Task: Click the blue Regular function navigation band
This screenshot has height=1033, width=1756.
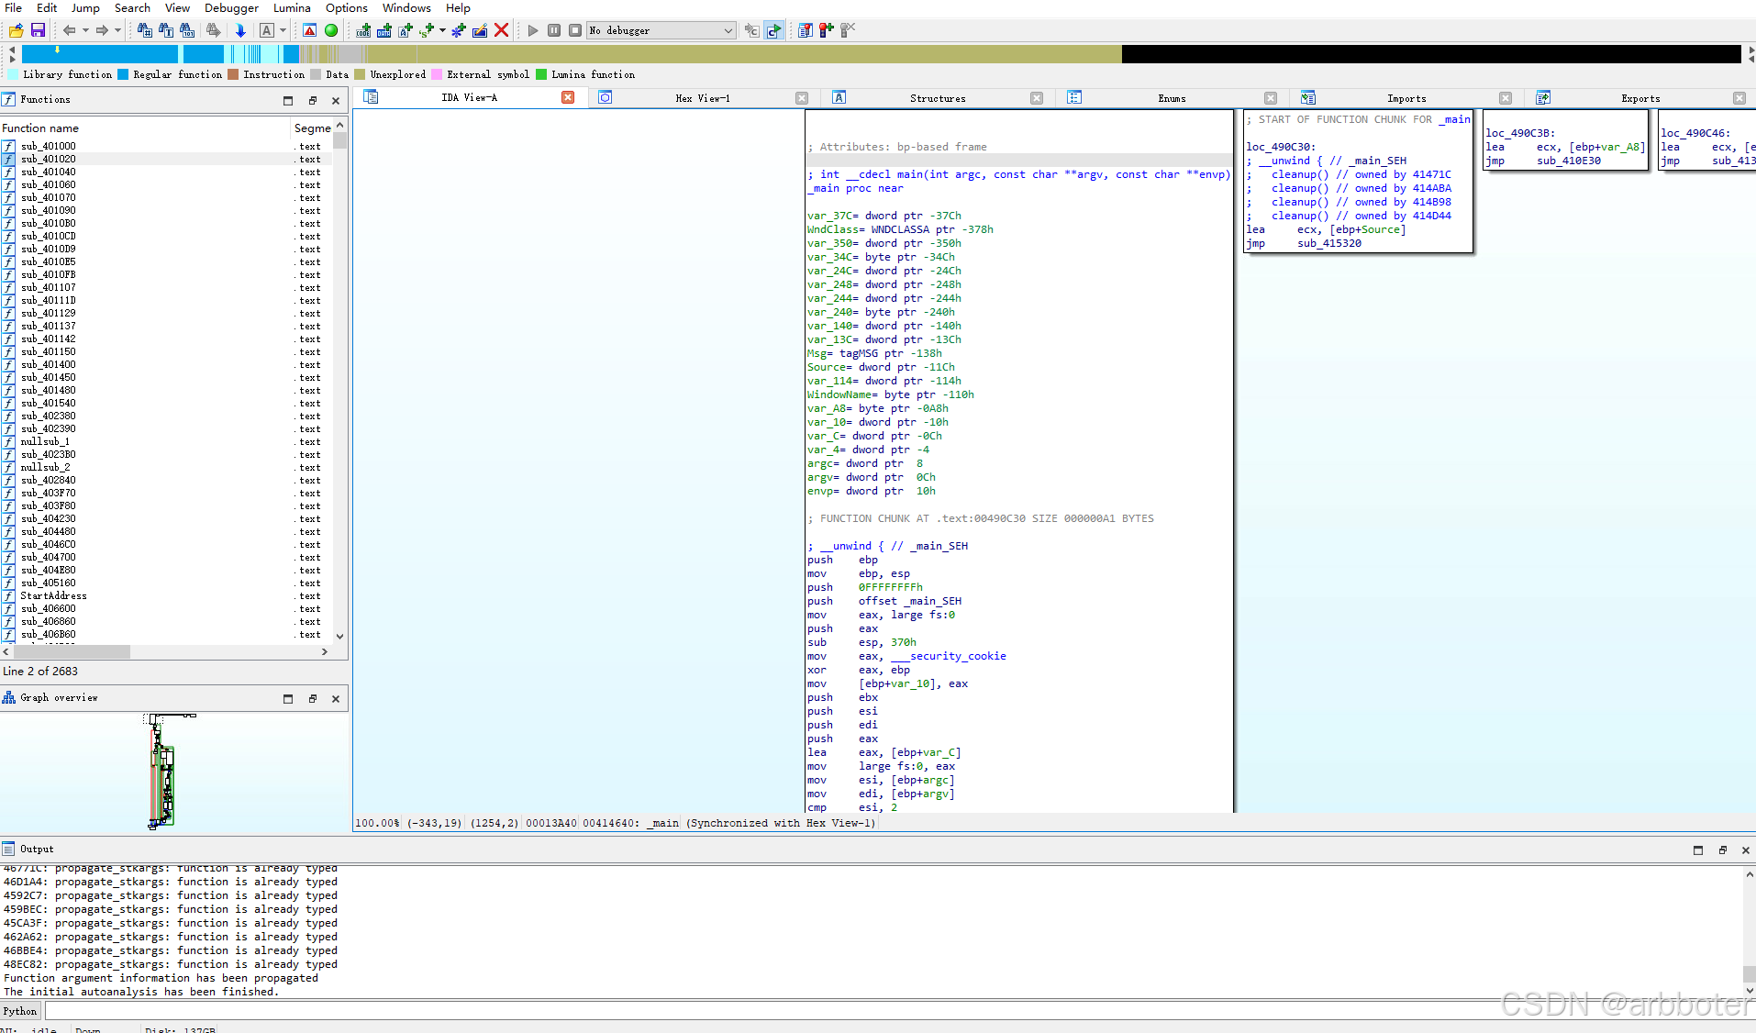Action: pos(99,54)
